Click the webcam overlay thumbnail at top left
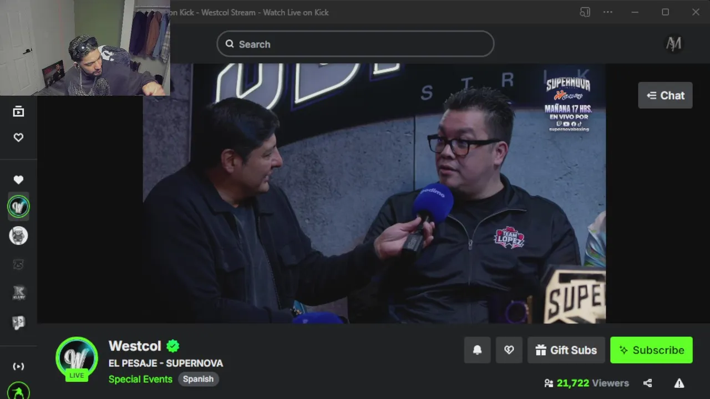 [85, 48]
